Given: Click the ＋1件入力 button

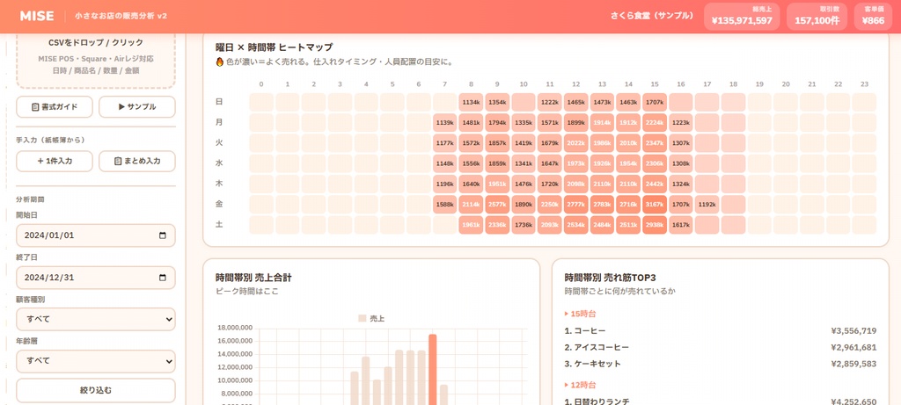Looking at the screenshot, I should pyautogui.click(x=55, y=161).
